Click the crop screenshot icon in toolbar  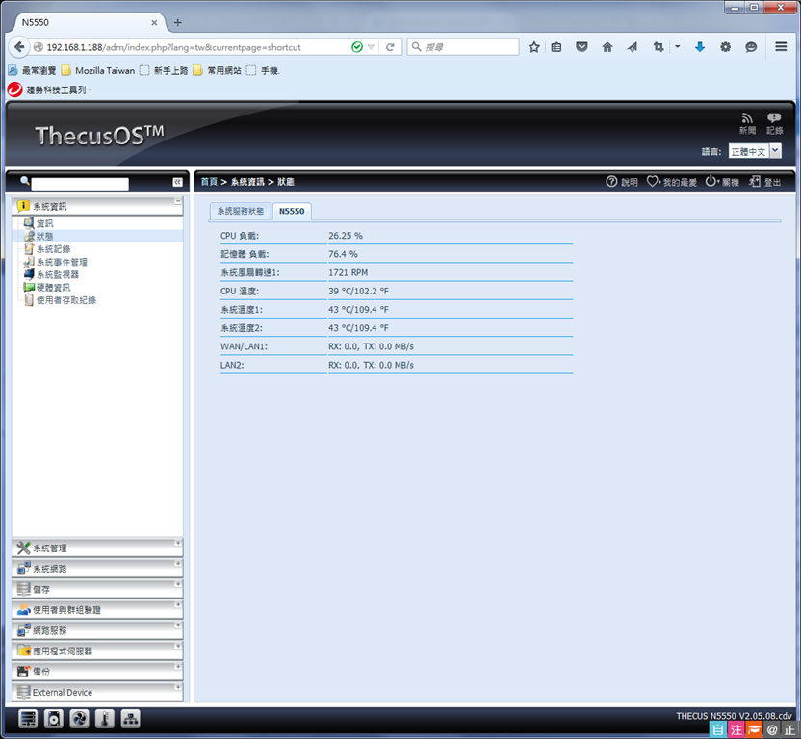point(659,47)
